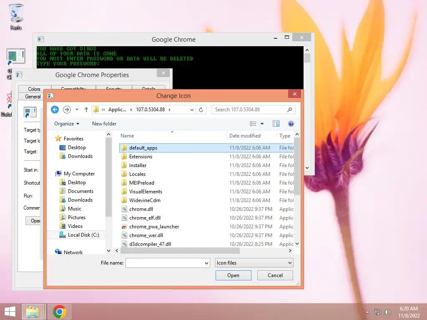This screenshot has height=320, width=427.
Task: Change view with the view icon
Action: [253, 123]
